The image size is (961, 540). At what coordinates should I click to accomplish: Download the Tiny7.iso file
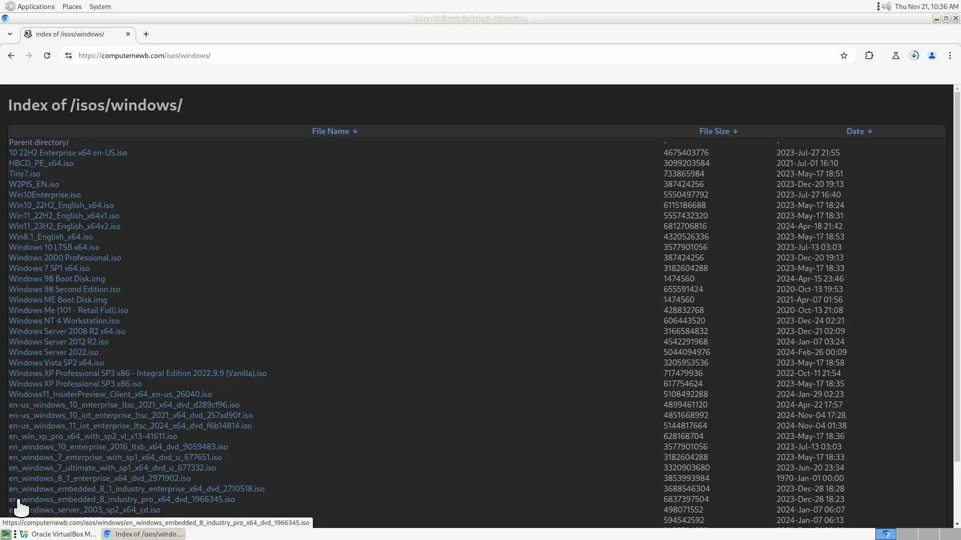25,173
